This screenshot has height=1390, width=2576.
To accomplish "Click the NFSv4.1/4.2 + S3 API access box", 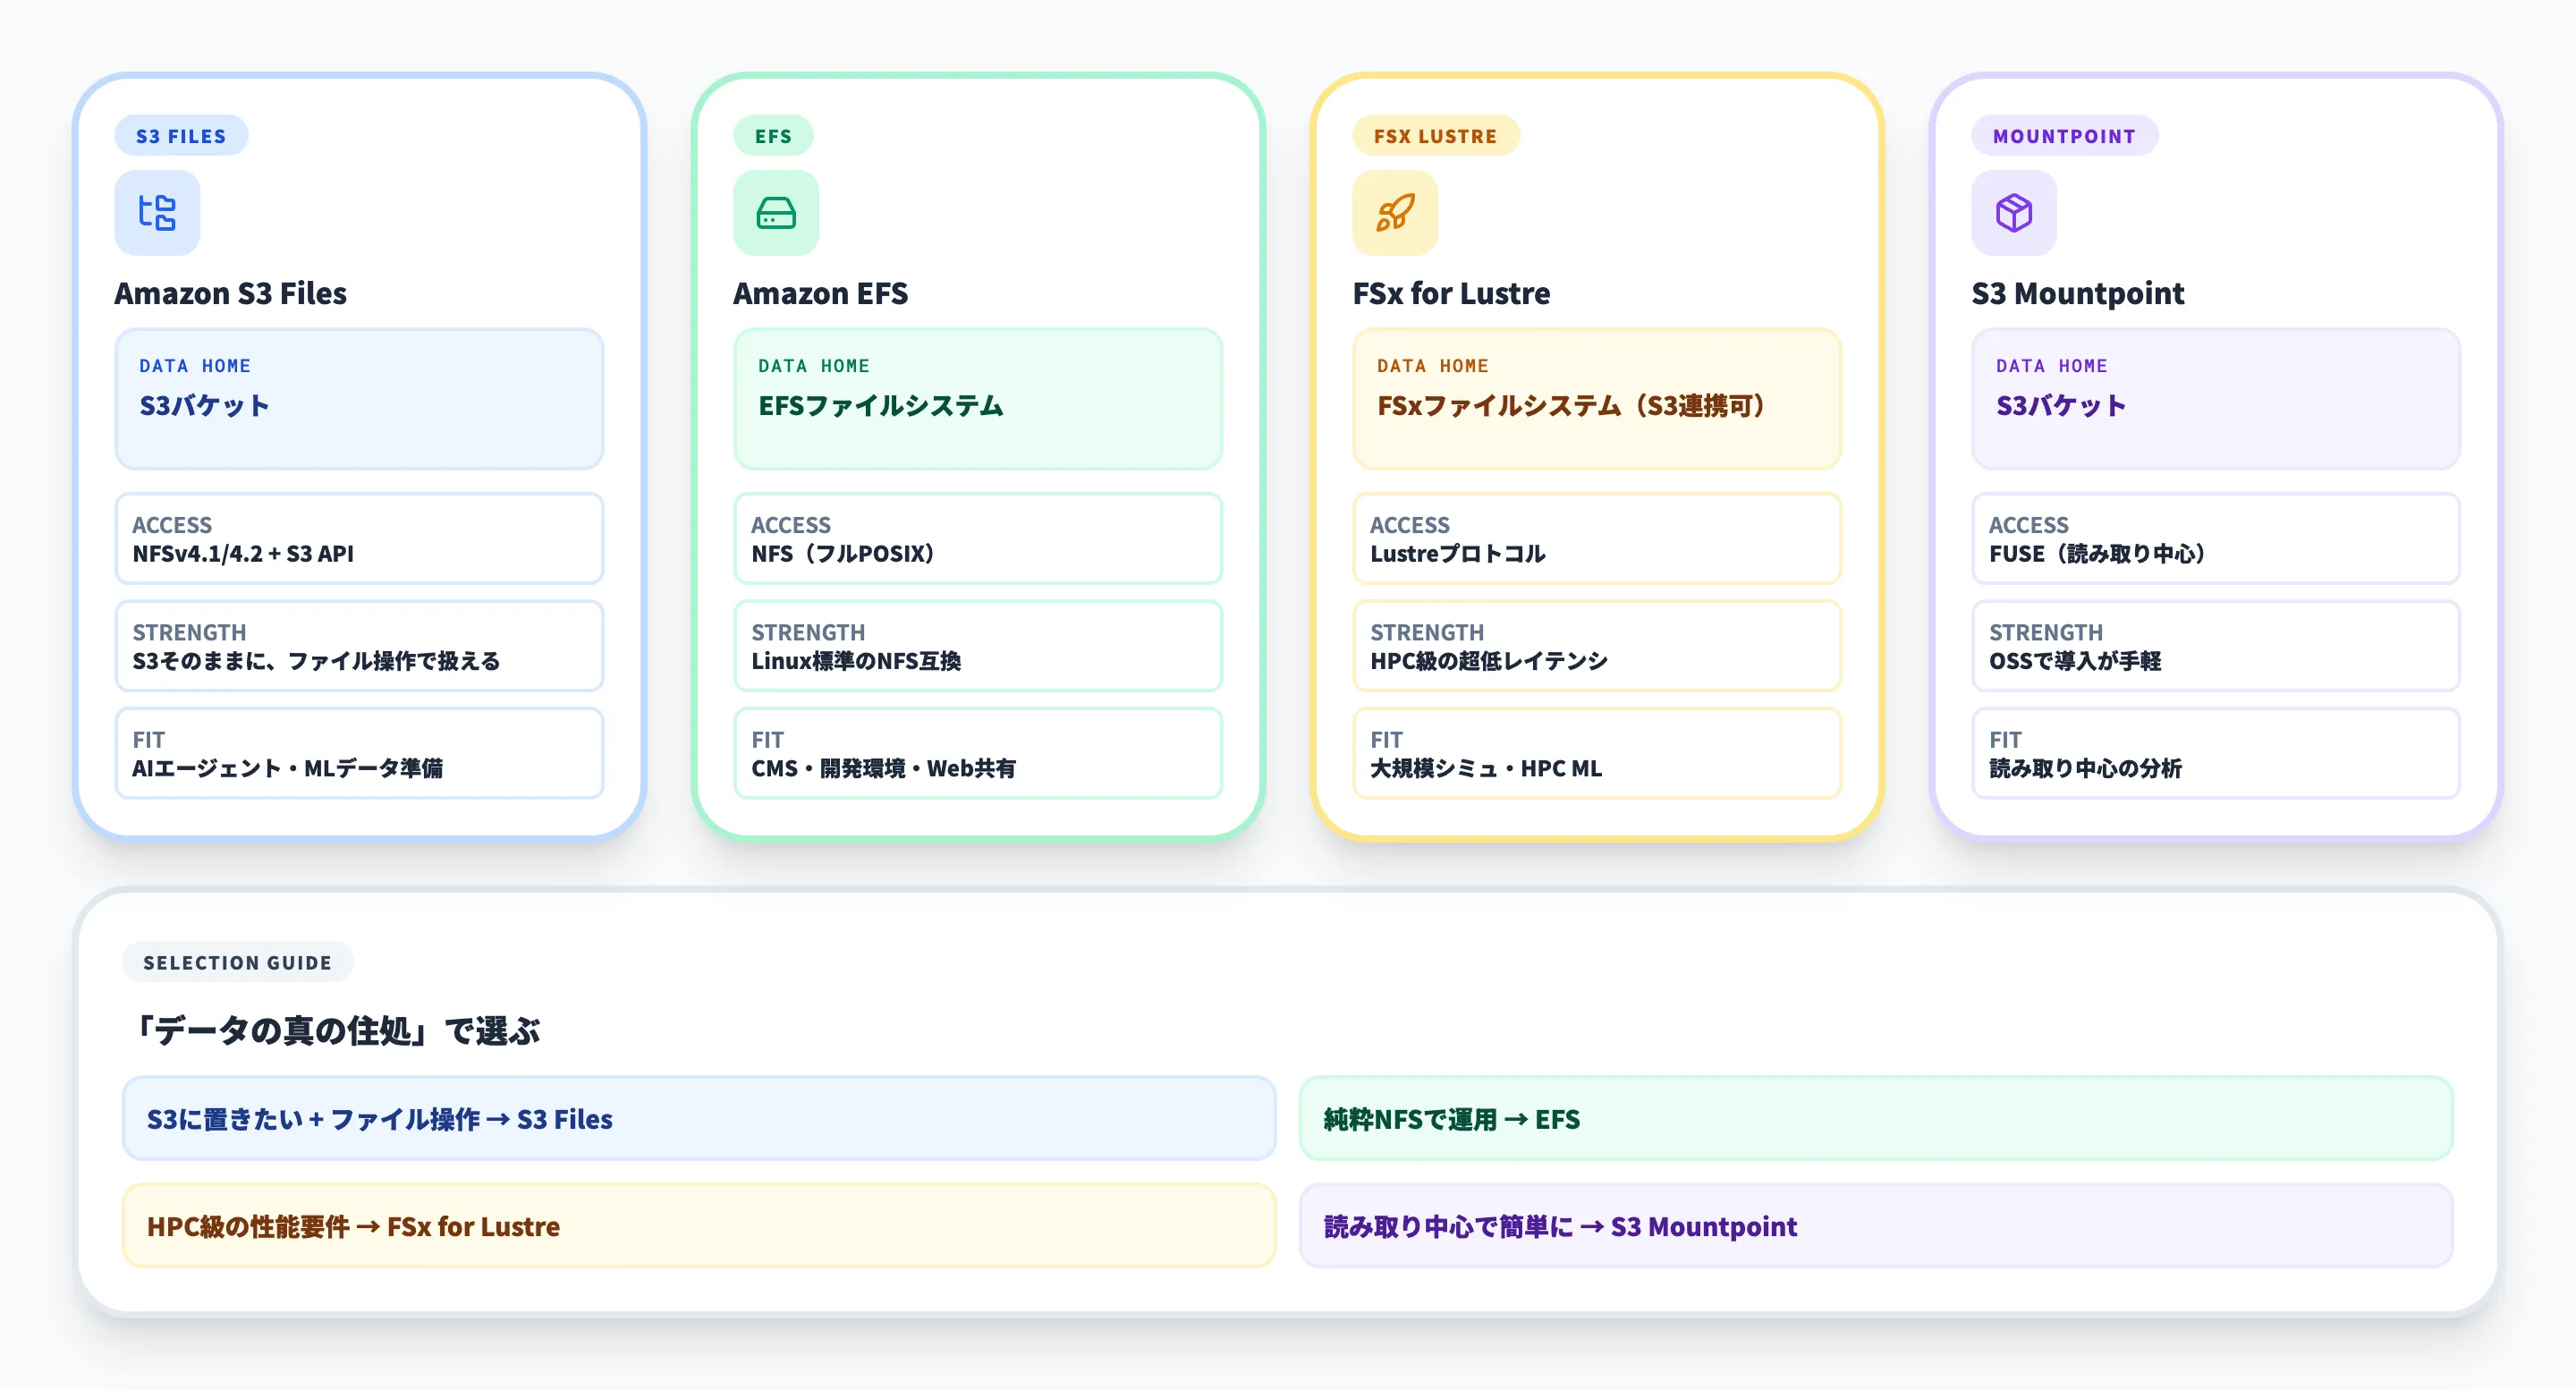I will click(x=359, y=539).
